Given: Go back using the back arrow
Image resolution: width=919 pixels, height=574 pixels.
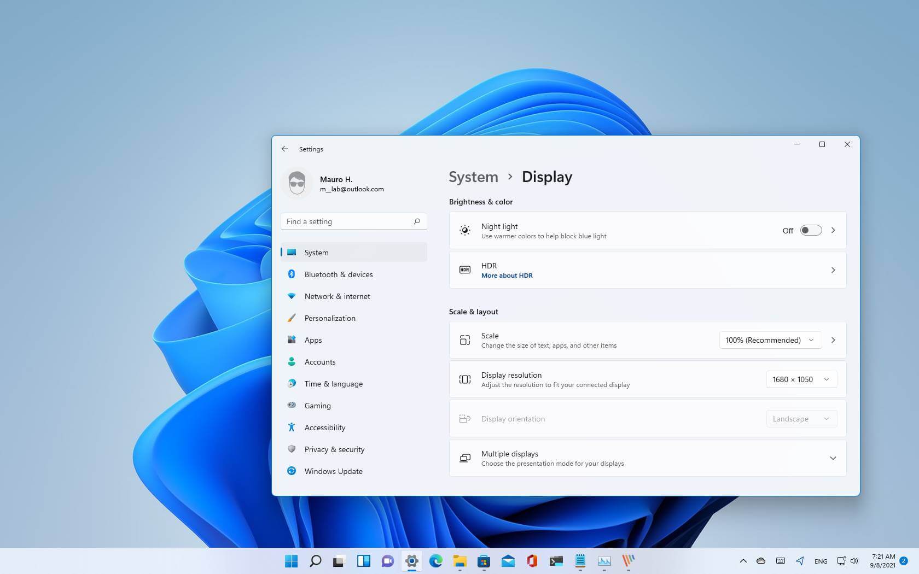Looking at the screenshot, I should coord(284,149).
